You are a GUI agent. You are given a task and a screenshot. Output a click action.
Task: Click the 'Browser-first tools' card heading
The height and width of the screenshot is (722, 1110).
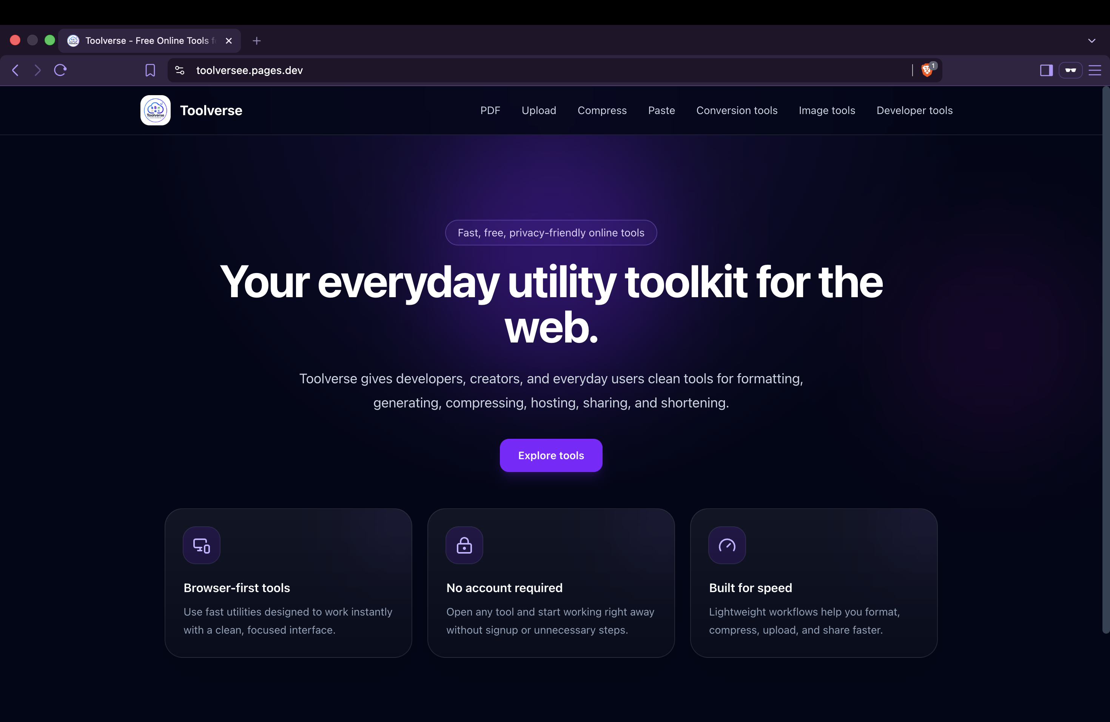[x=237, y=588]
